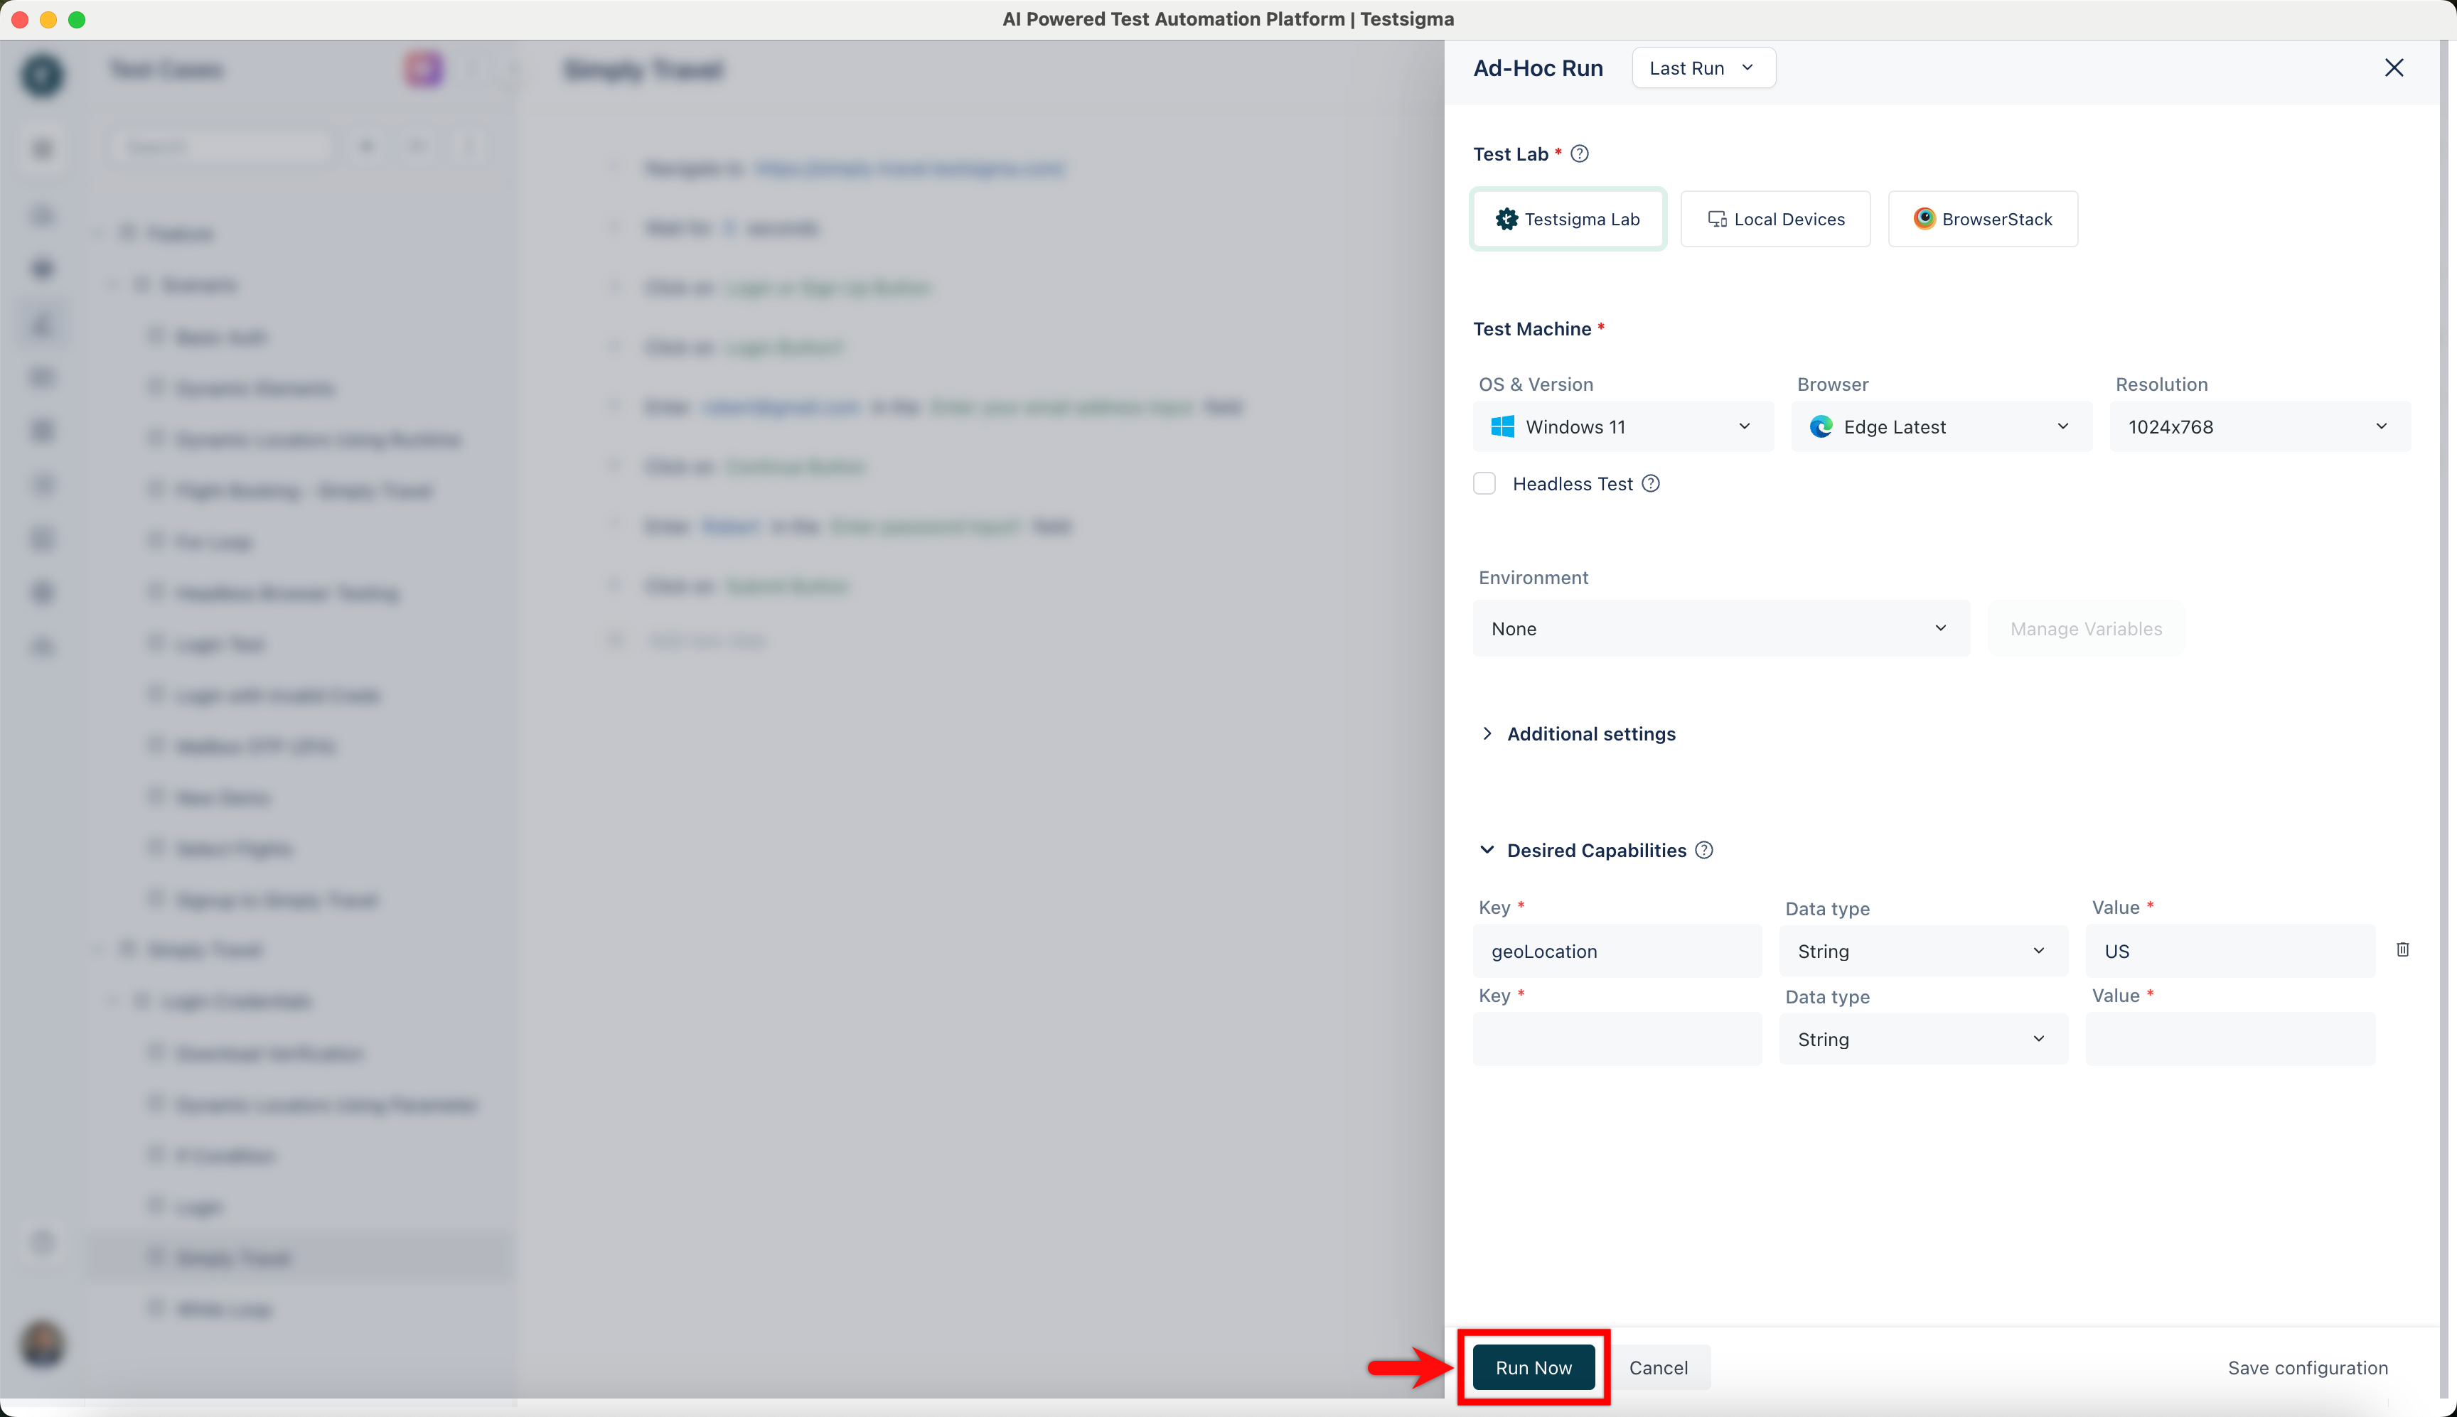The height and width of the screenshot is (1417, 2457).
Task: Click the empty Value field in the second capability row
Action: (x=2230, y=1040)
